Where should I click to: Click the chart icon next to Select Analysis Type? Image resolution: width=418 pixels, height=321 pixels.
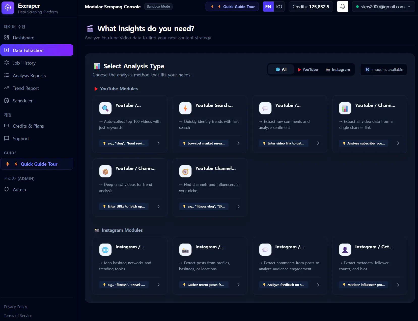(97, 66)
